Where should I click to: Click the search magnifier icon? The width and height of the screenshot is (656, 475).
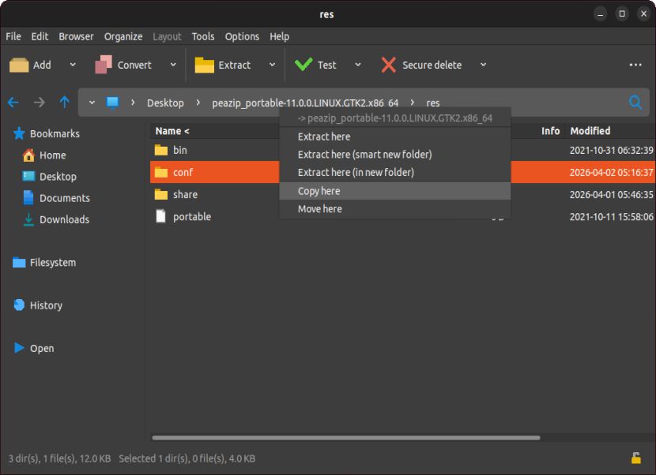pyautogui.click(x=635, y=102)
